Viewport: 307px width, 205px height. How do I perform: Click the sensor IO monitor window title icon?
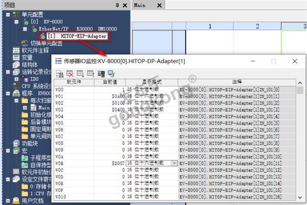[x=58, y=61]
